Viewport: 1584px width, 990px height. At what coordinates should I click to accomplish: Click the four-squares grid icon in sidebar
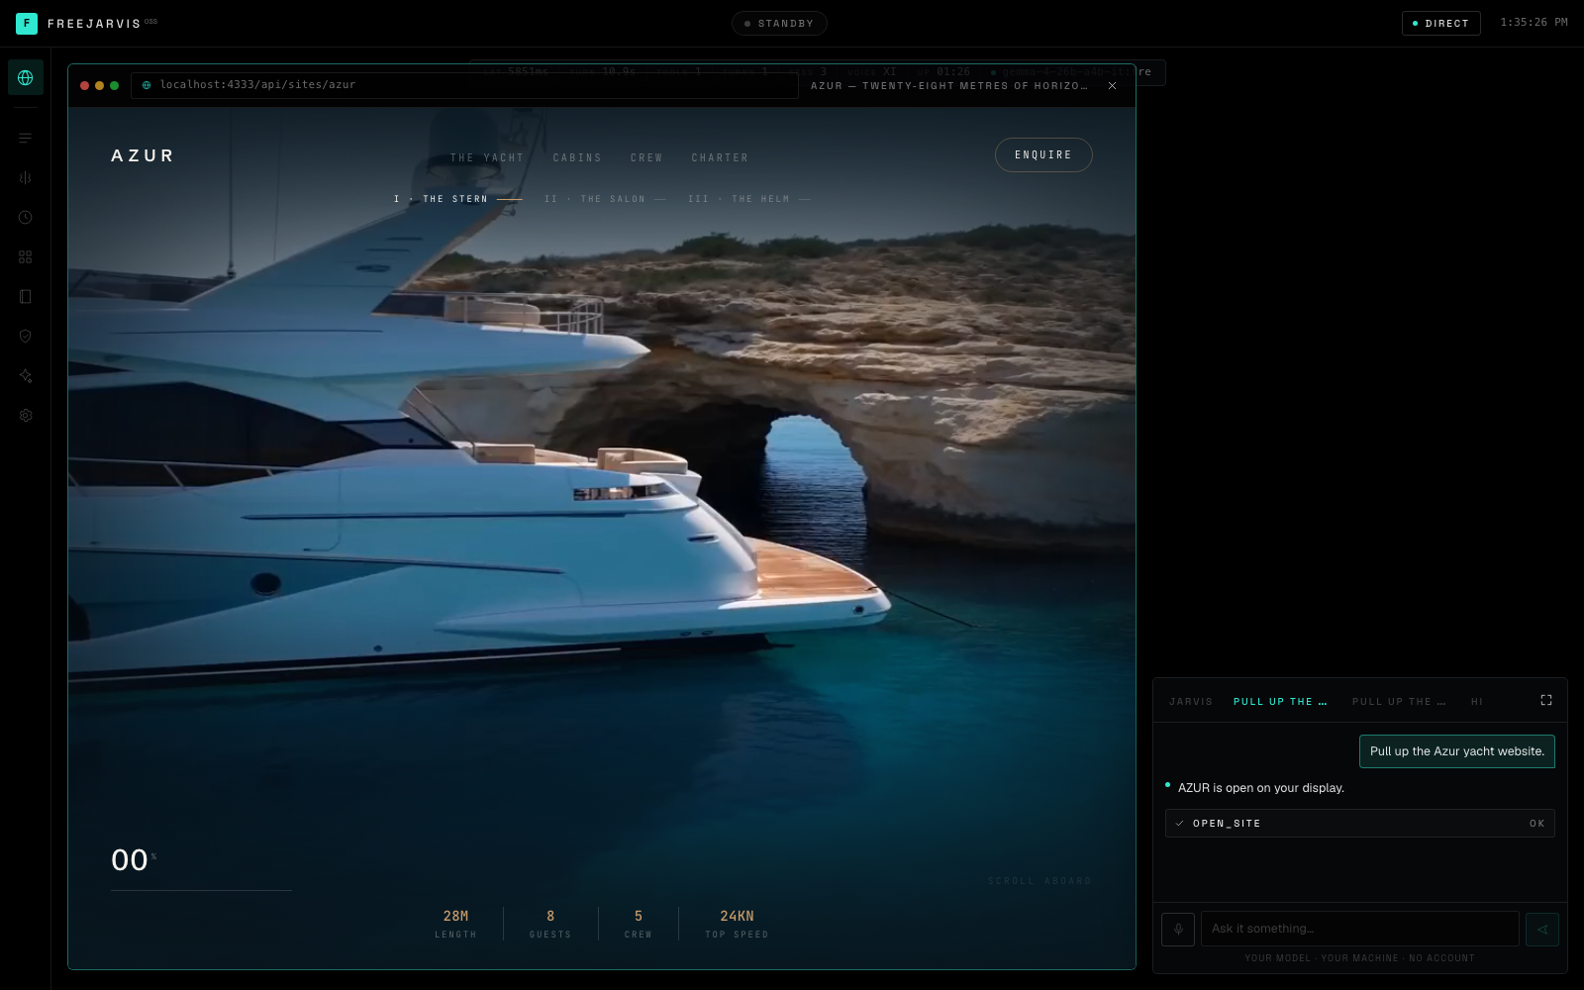(x=26, y=256)
